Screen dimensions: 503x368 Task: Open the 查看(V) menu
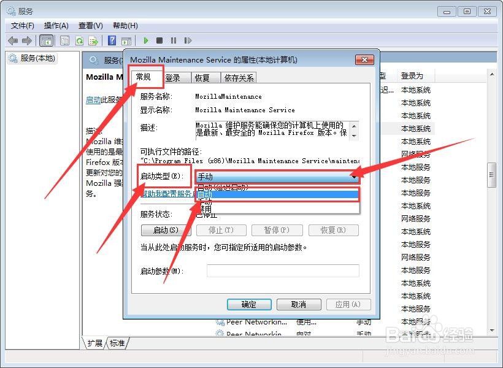tap(91, 26)
